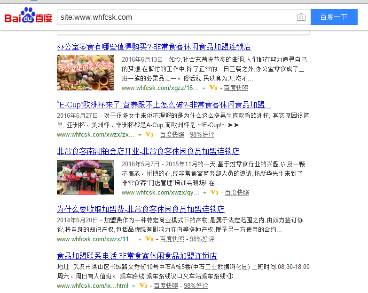Open result 非常食客南湖铂金店开业

click(x=148, y=151)
